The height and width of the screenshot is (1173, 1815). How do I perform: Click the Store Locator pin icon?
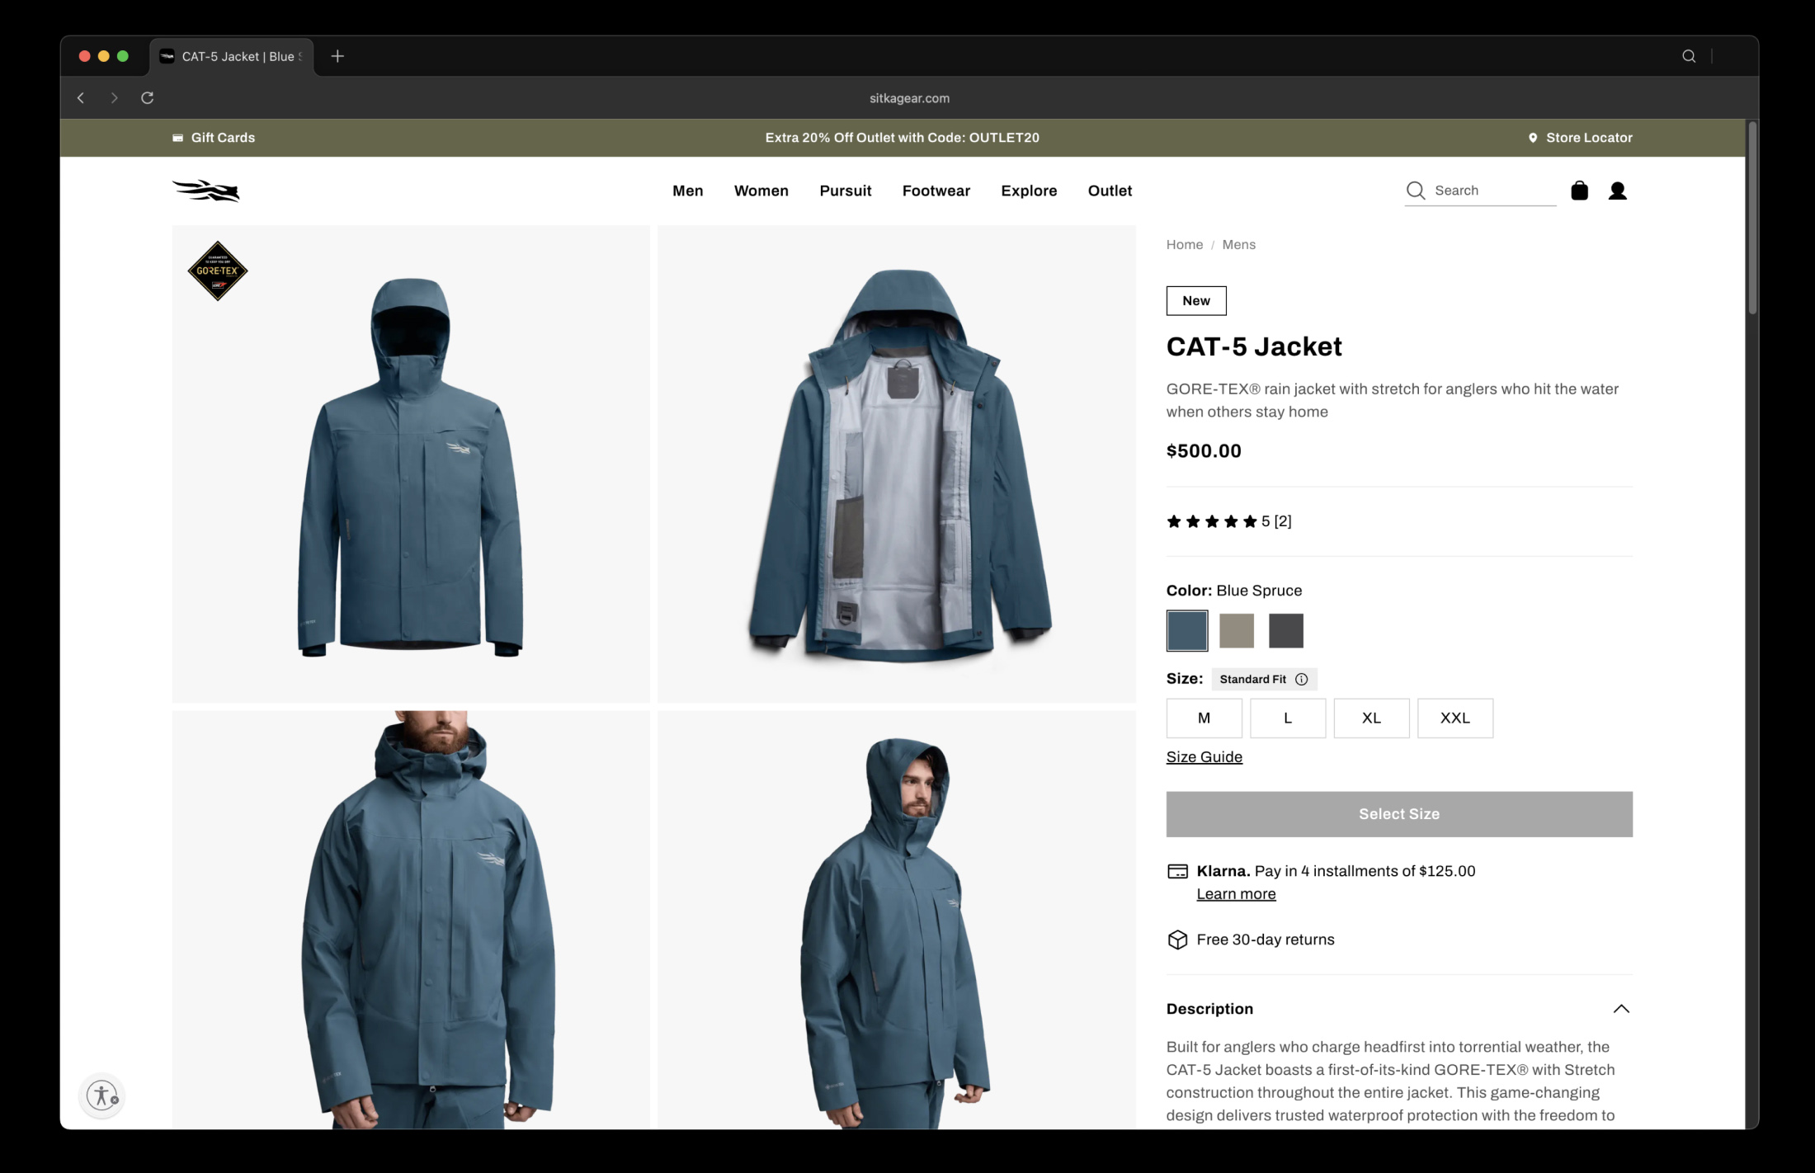[1533, 138]
